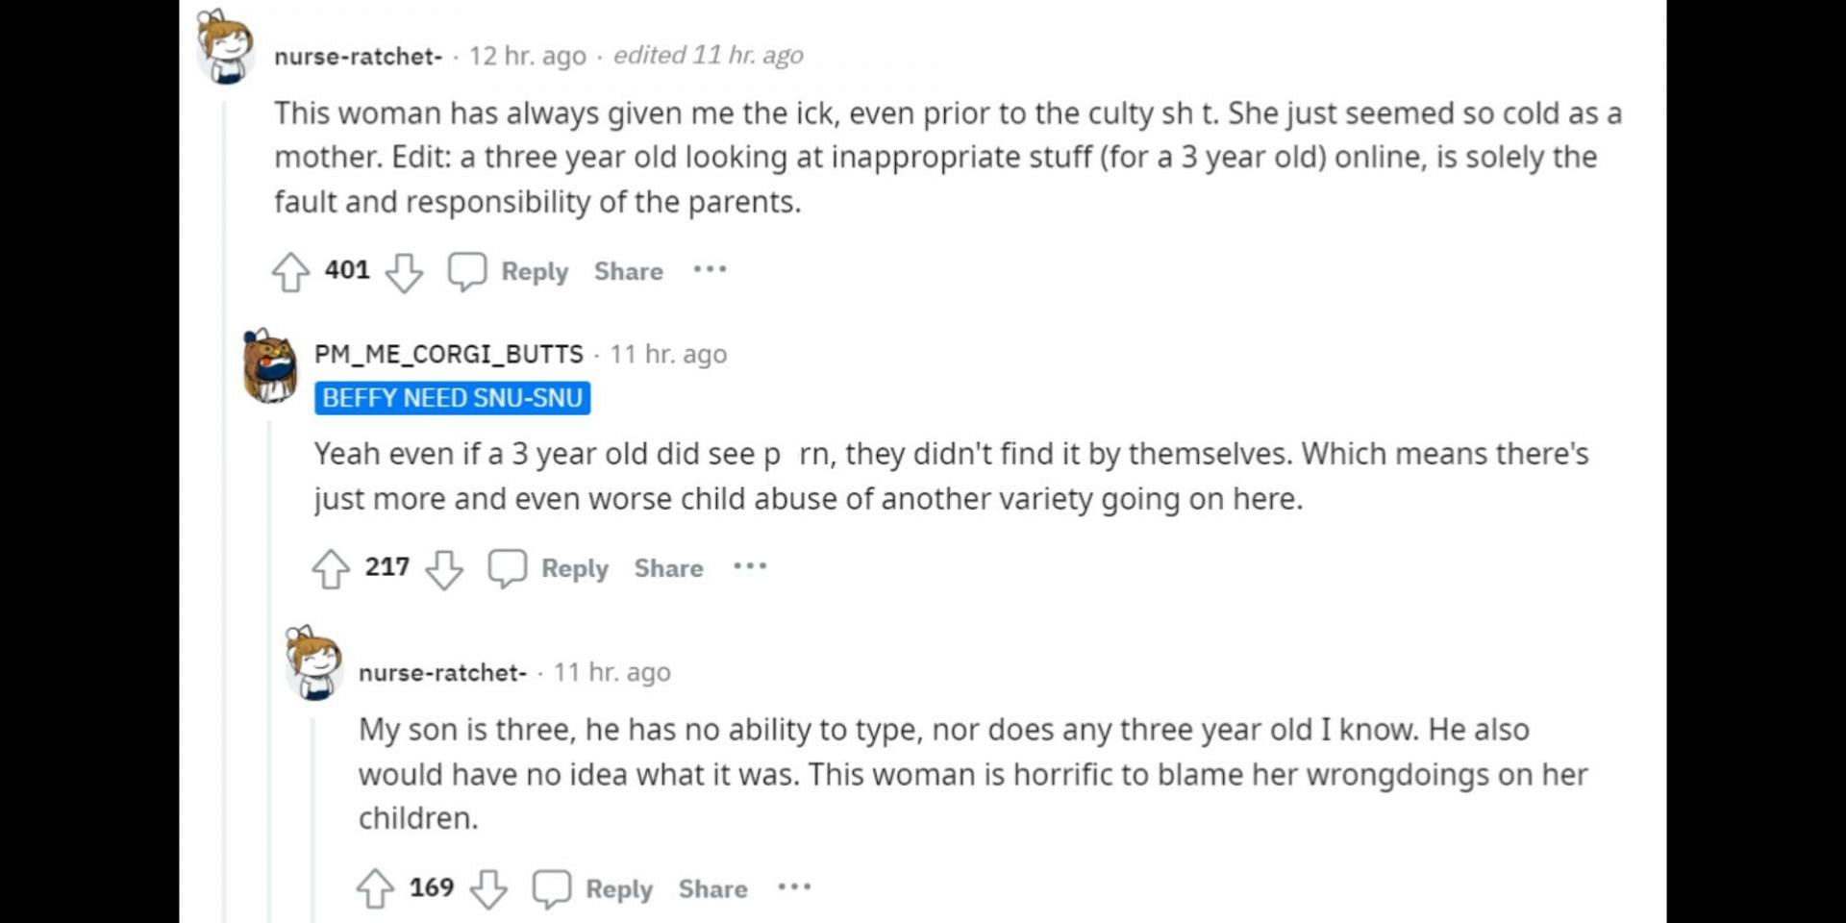This screenshot has height=923, width=1846.
Task: Open the three-dot menu on the 217-point comment
Action: [750, 566]
